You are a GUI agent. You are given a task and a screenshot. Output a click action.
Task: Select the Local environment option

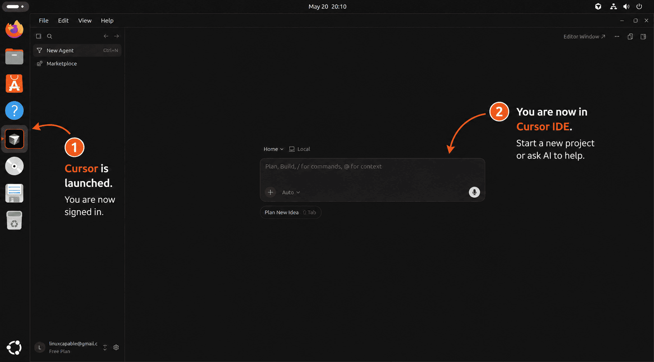click(x=299, y=149)
